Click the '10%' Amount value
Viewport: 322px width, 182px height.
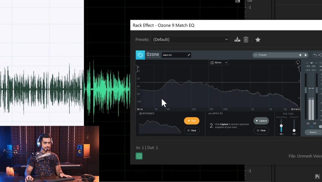tap(294, 134)
